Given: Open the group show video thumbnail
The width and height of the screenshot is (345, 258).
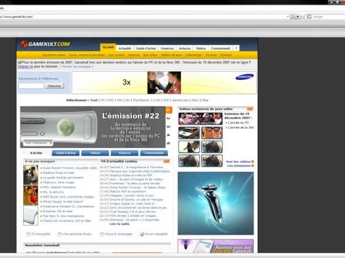Looking at the screenshot, I should [200, 118].
